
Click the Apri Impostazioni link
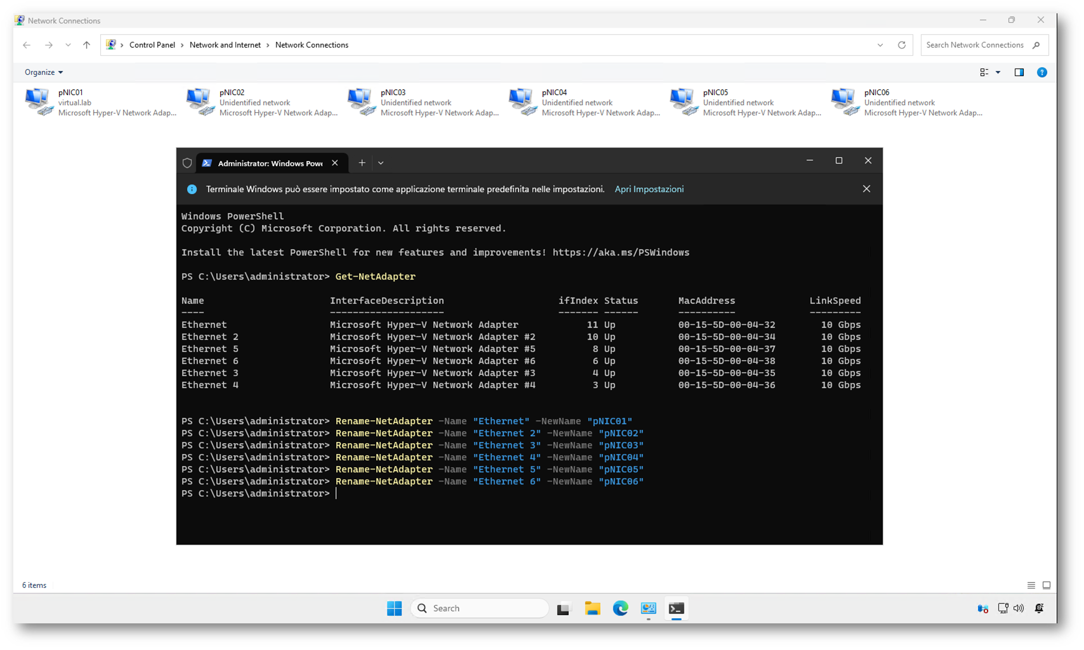pos(649,189)
